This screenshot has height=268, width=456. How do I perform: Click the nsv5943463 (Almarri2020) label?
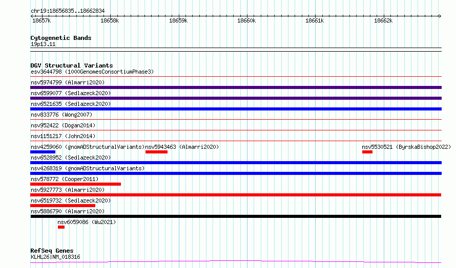pos(182,147)
